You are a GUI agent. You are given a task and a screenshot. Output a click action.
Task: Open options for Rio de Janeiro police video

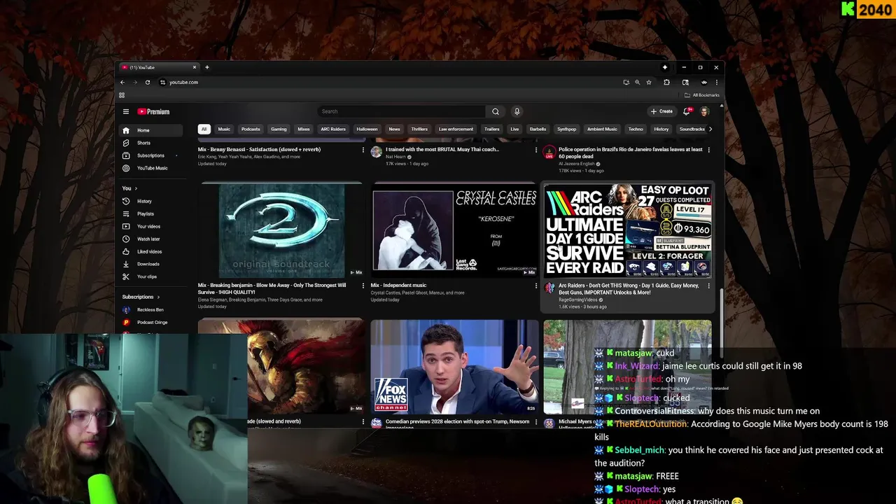pyautogui.click(x=708, y=150)
